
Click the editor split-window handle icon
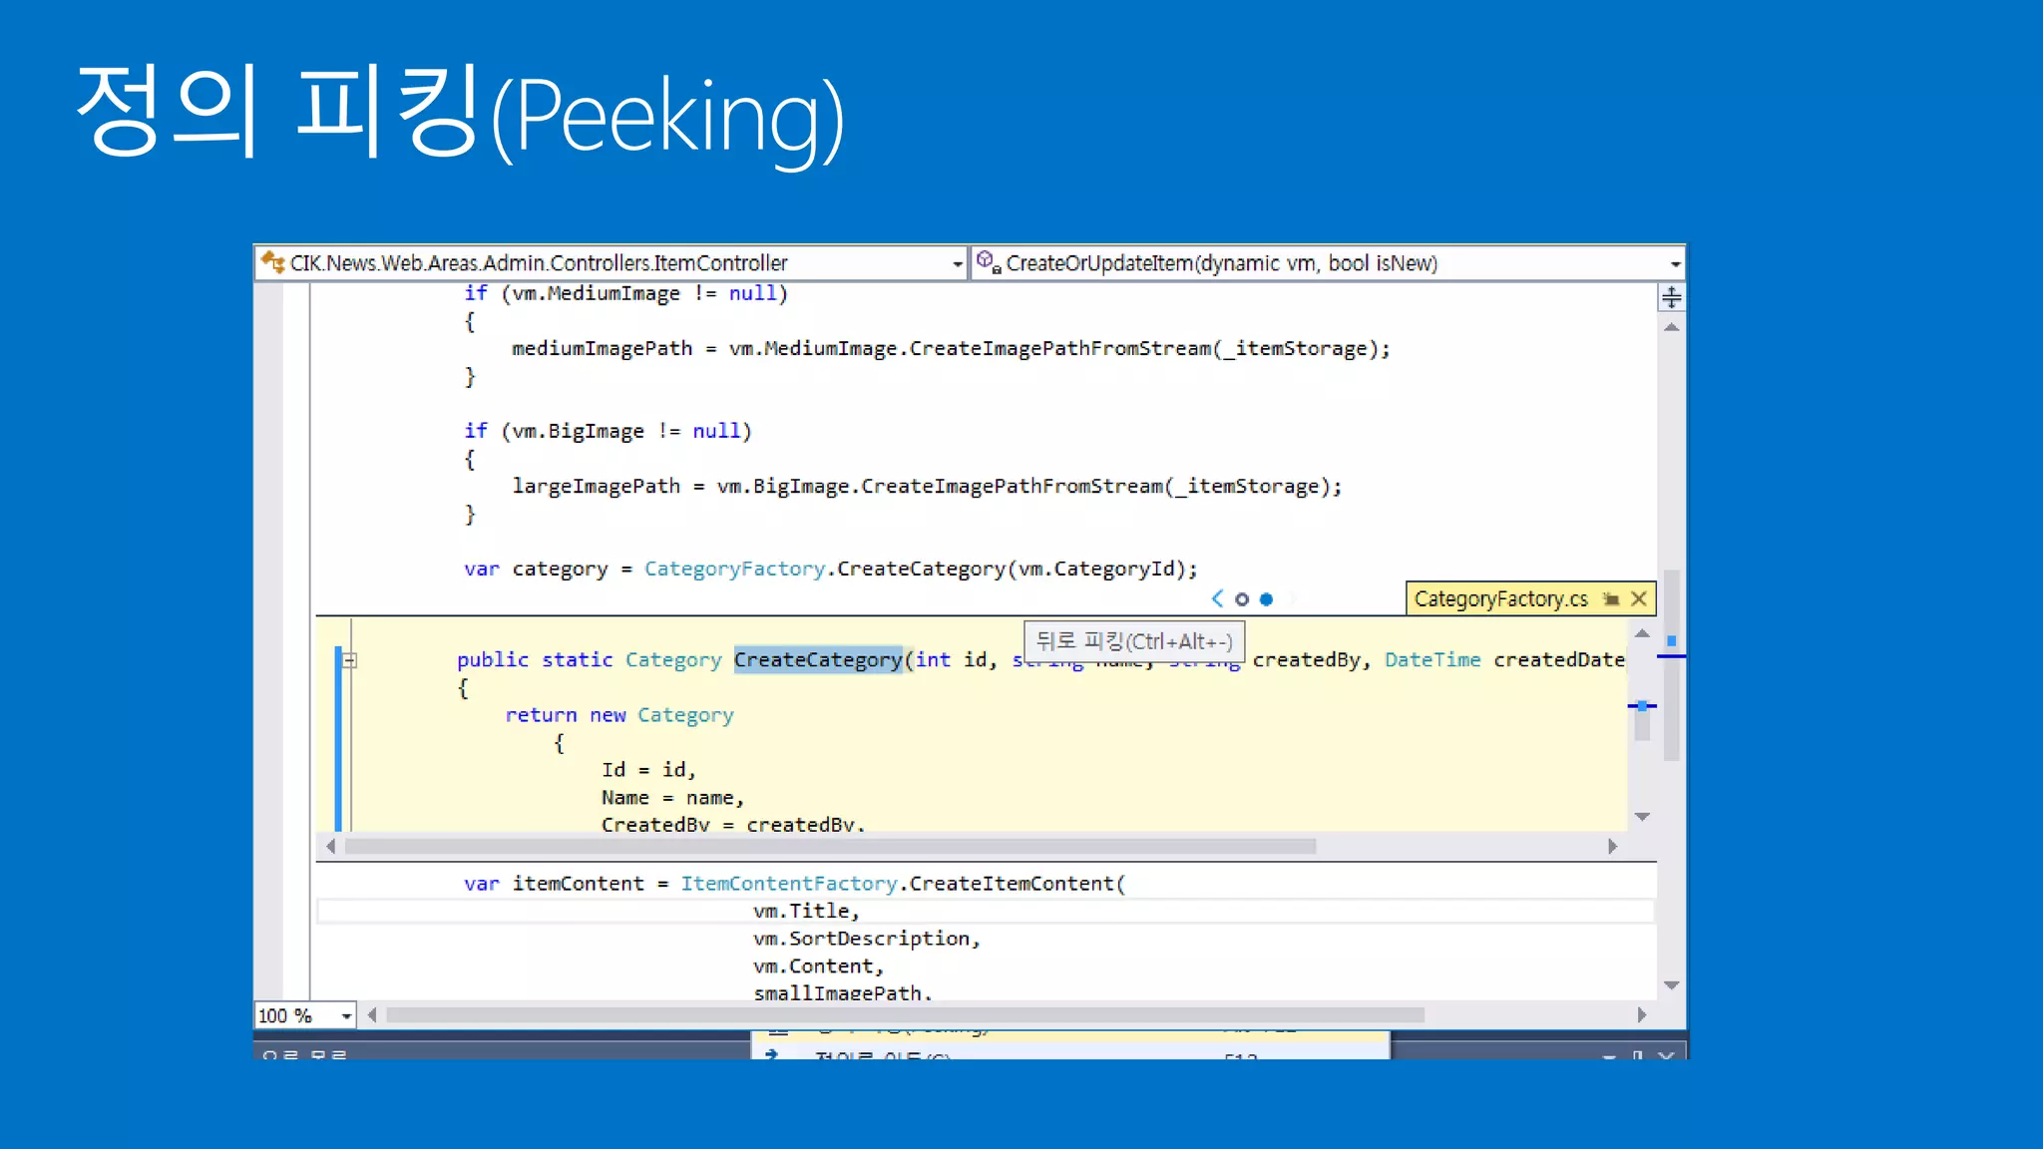pos(1671,297)
